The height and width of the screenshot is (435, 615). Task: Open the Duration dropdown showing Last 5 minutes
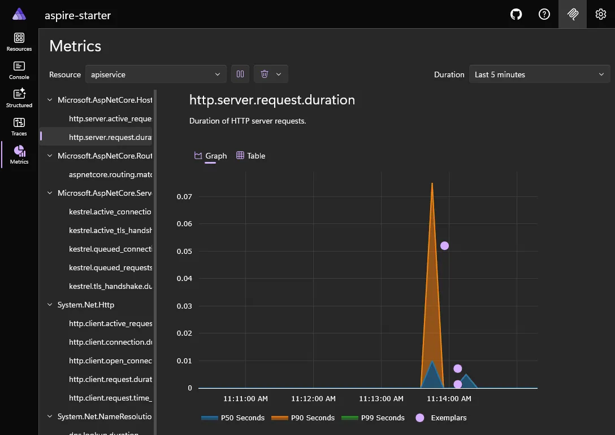539,74
